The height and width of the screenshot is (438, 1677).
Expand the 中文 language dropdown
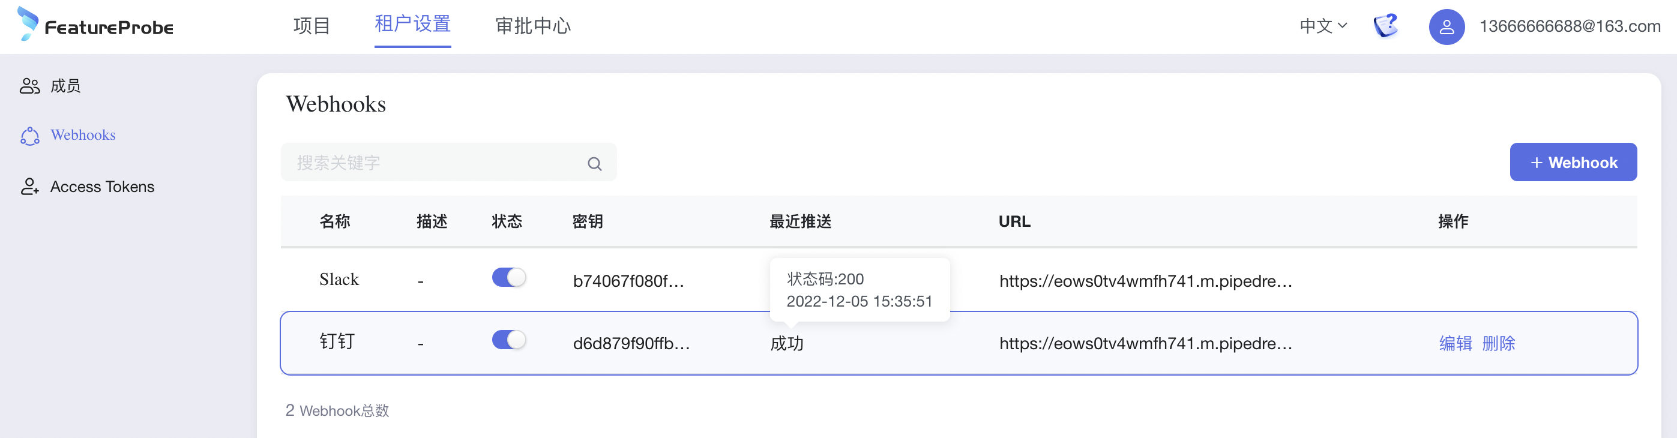1323,26
